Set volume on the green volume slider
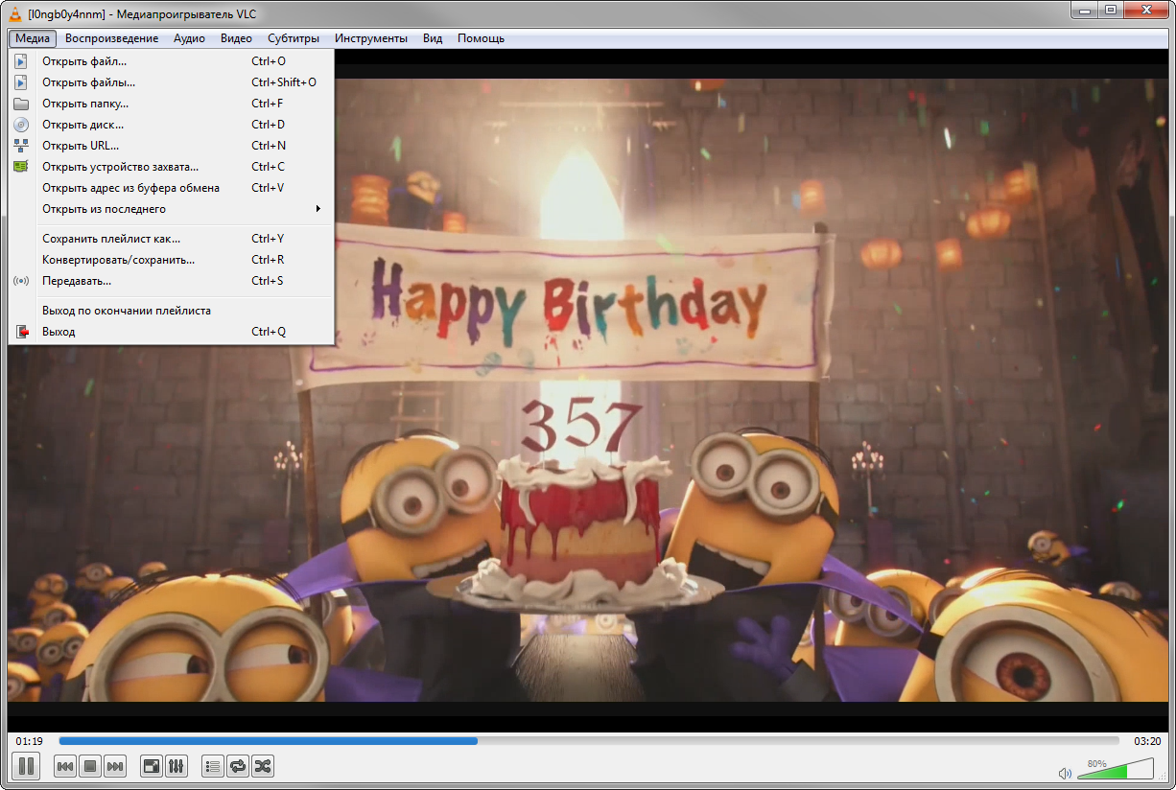 pos(1116,769)
